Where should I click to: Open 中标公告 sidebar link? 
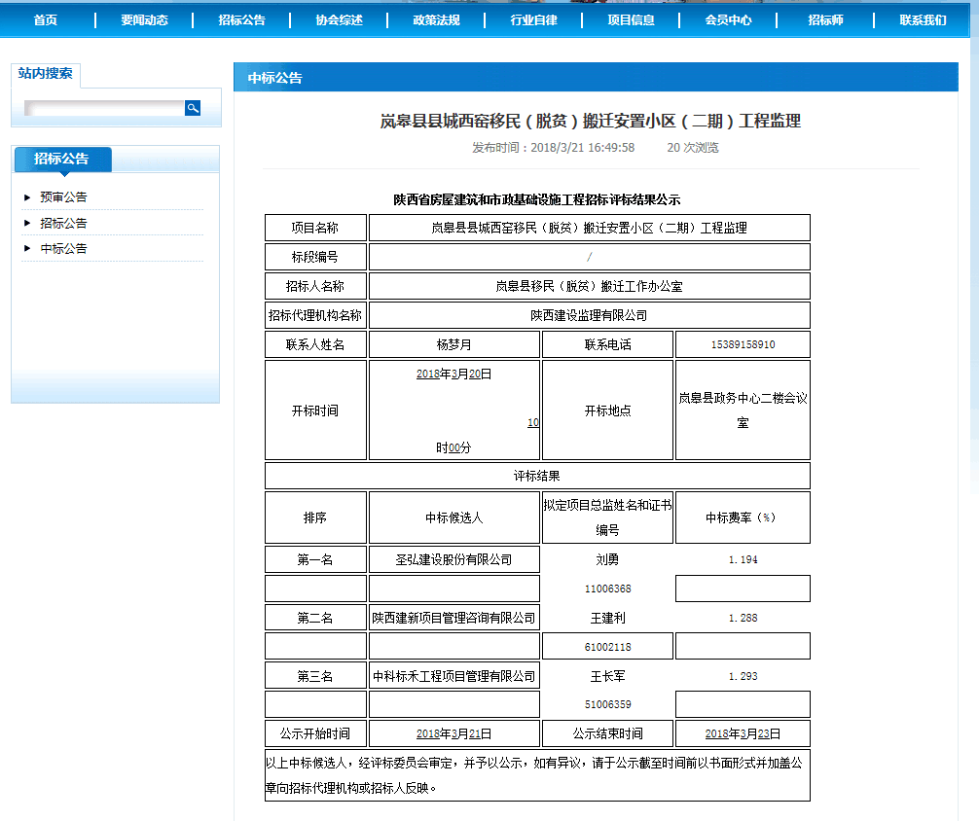63,248
